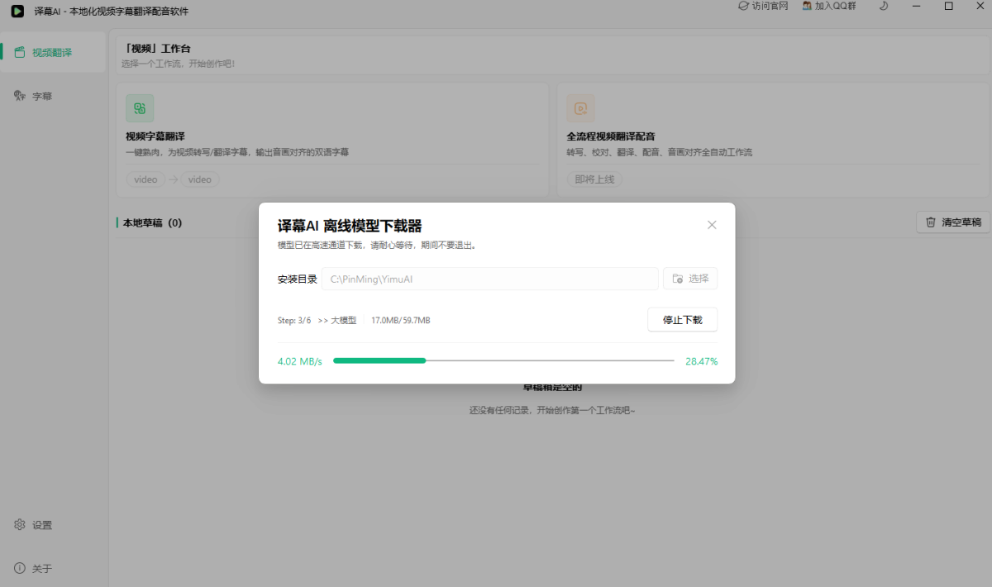Click the globe icon beside 访问官网
Viewport: 992px width, 587px height.
tap(743, 6)
